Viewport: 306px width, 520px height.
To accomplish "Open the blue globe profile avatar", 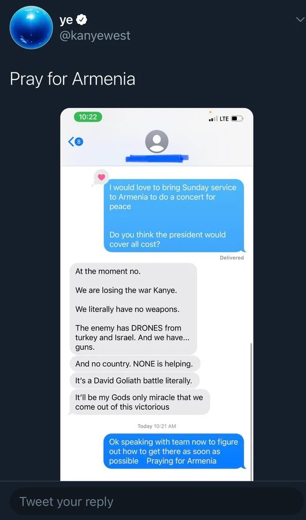I will click(x=31, y=28).
